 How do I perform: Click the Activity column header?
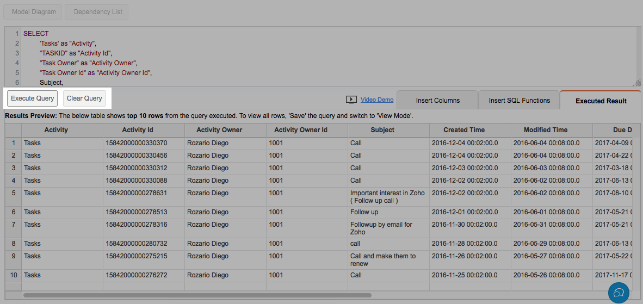coord(56,130)
